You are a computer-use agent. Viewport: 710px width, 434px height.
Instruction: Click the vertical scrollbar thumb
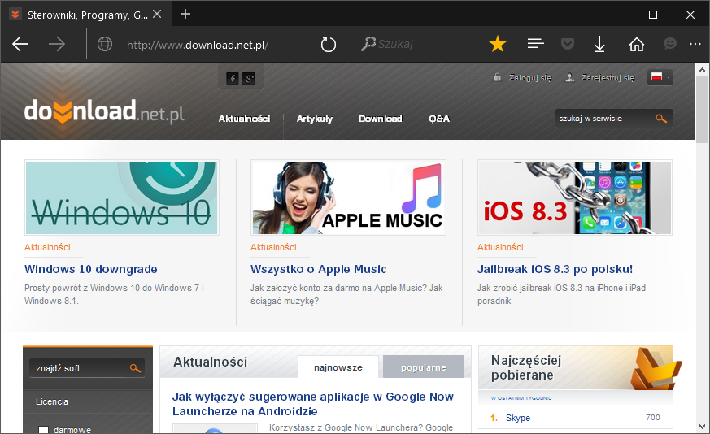pyautogui.click(x=702, y=111)
